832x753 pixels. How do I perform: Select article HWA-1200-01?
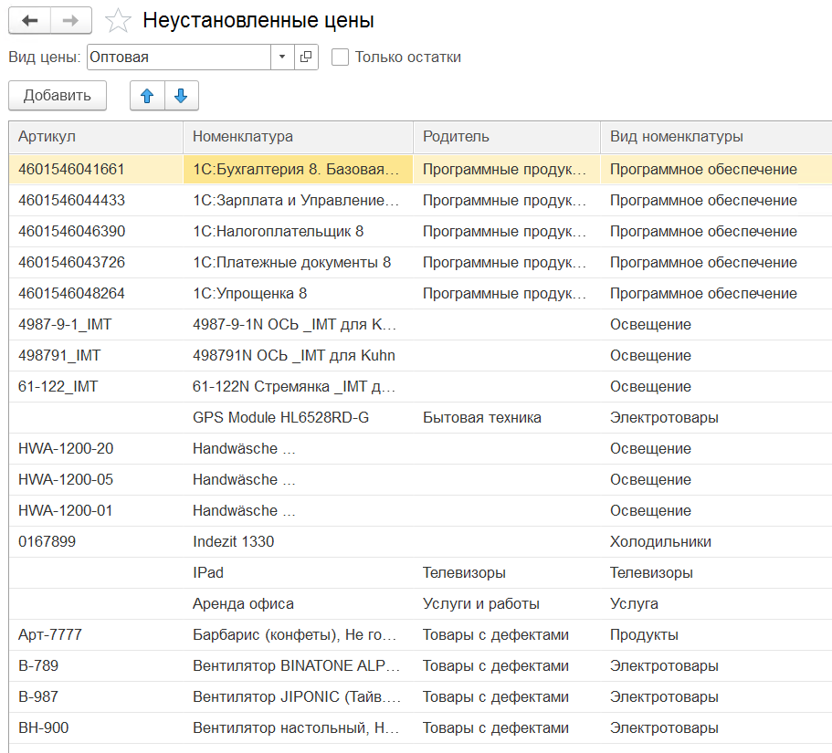point(96,510)
